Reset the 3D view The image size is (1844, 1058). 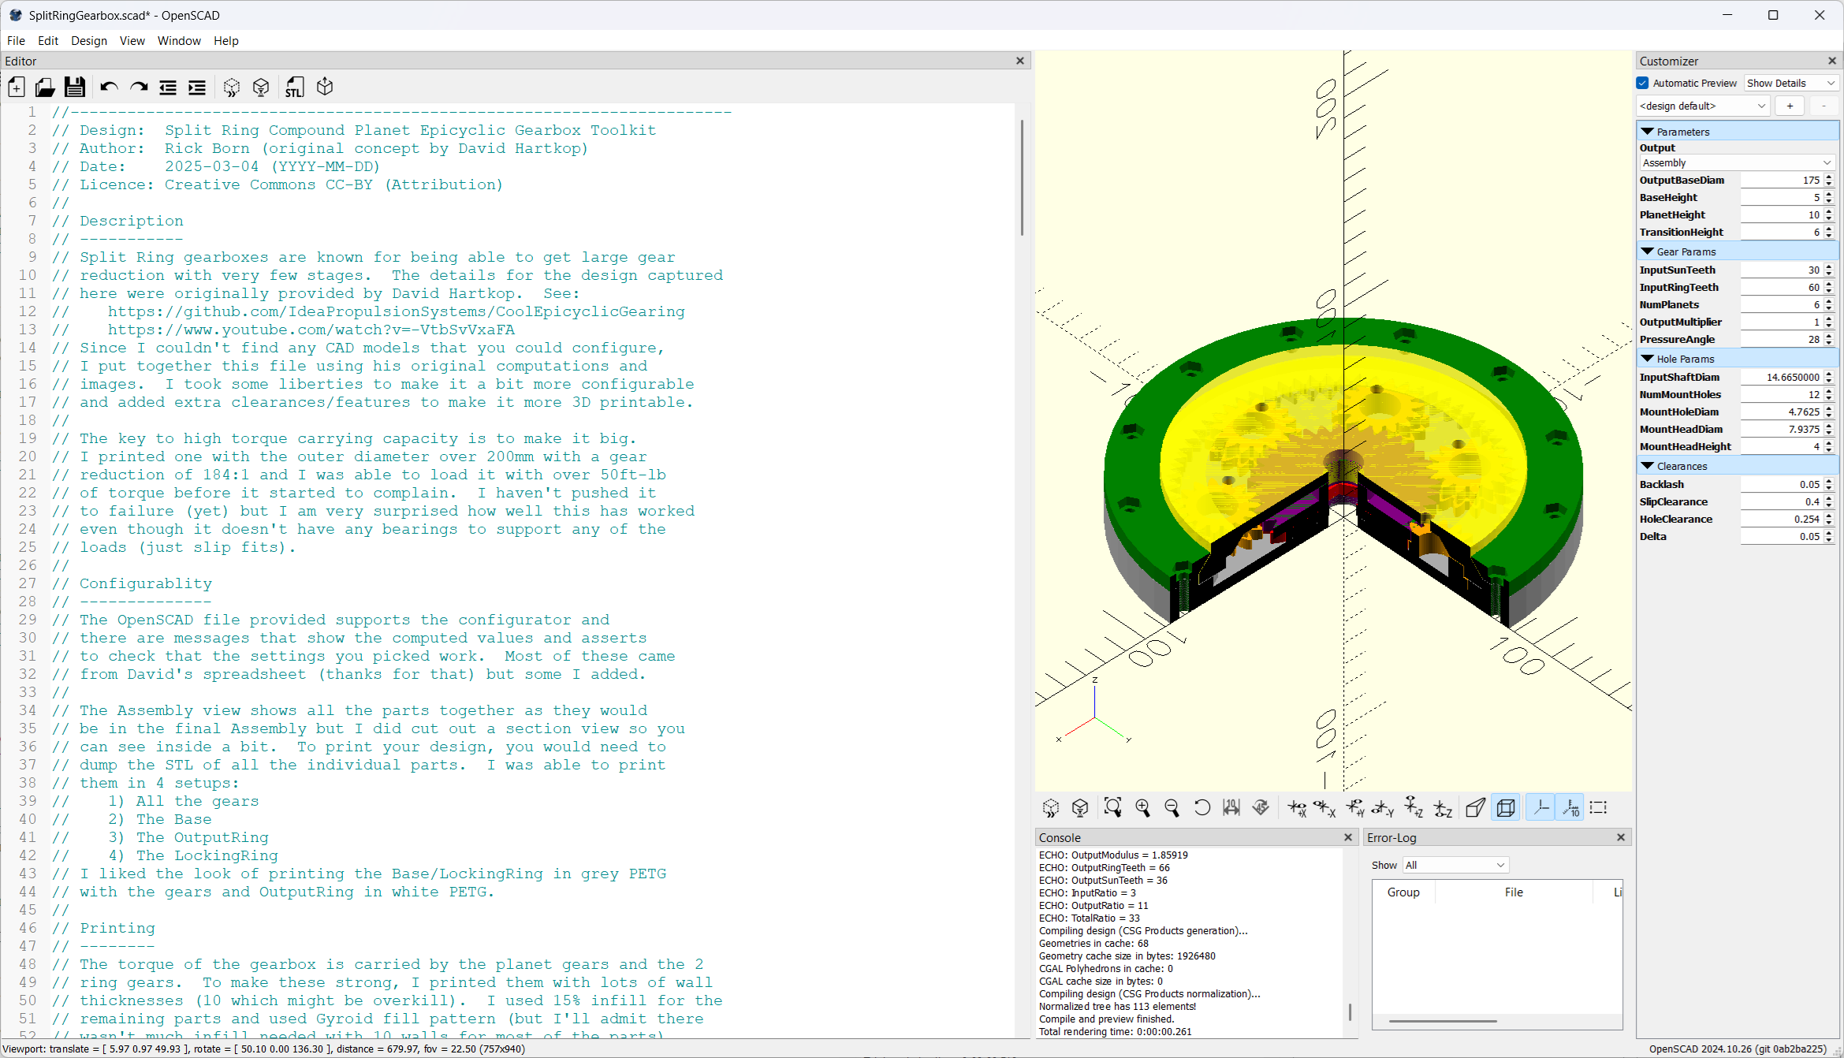(1201, 807)
